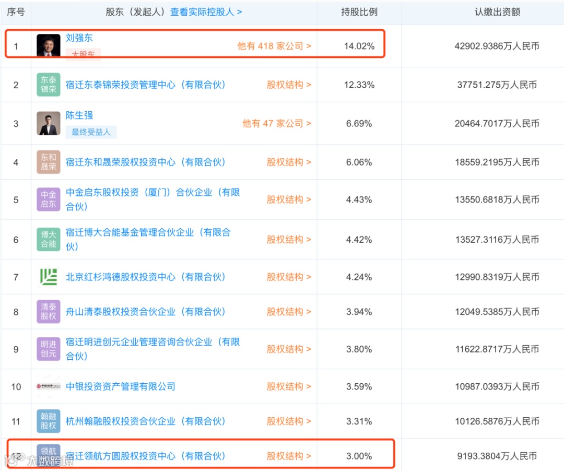564x471 pixels.
Task: Select 10987.0393万人民币 amount cell
Action: [497, 386]
